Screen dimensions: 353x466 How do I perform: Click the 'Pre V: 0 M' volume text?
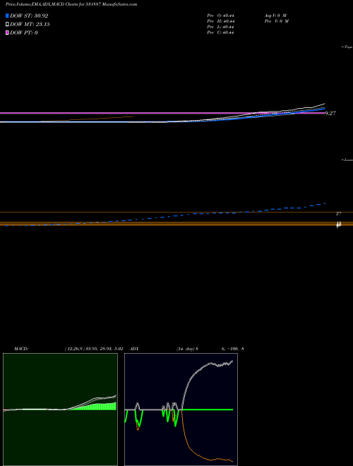[x=277, y=21]
